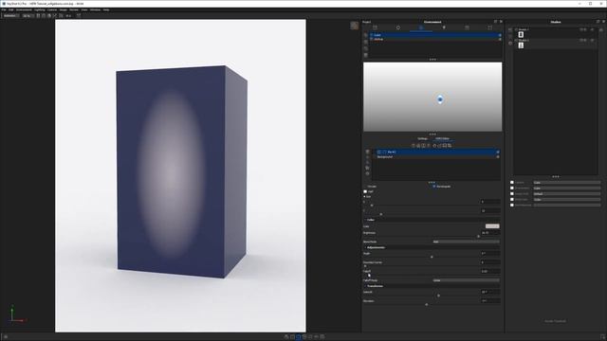Click the leftmost icon in bottom status bar
The width and height of the screenshot is (607, 341).
5,337
